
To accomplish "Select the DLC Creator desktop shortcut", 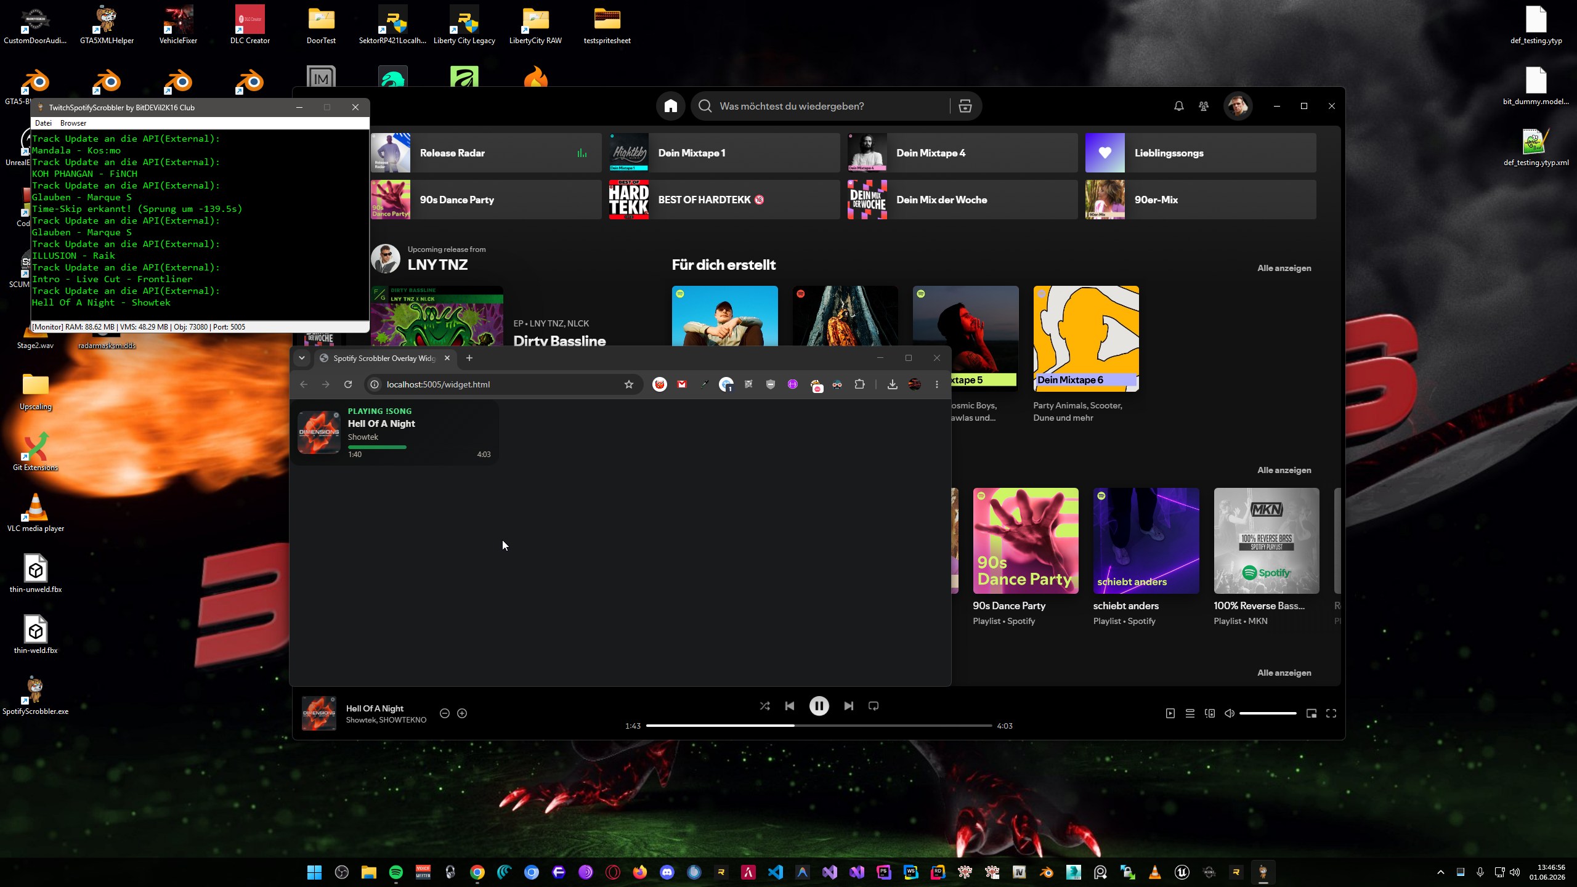I will [x=249, y=25].
